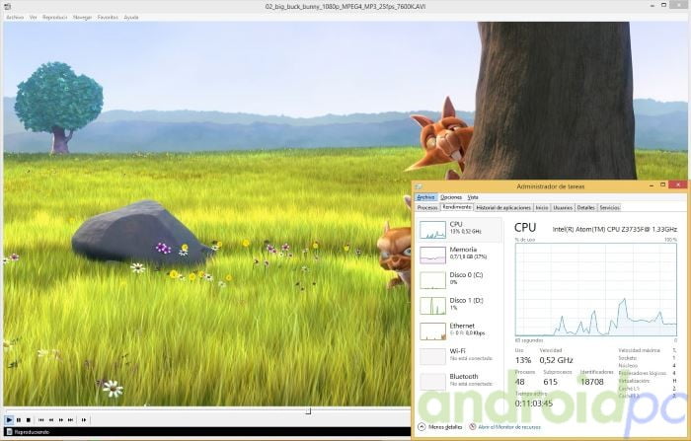The height and width of the screenshot is (441, 691).
Task: Advance one frame with the frame-step button
Action: click(84, 420)
